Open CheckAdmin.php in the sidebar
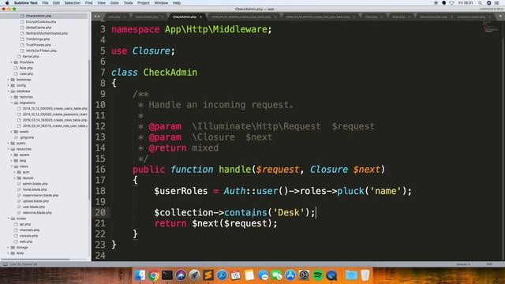 (x=39, y=16)
